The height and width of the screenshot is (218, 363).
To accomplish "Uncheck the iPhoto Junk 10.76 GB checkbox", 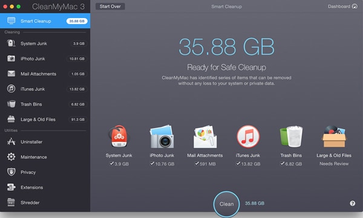I will pos(152,164).
